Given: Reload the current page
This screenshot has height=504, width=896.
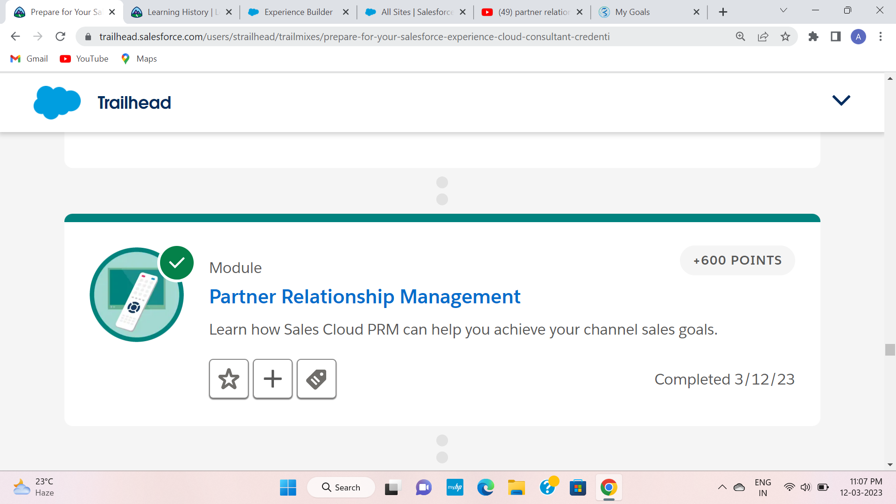Looking at the screenshot, I should pyautogui.click(x=60, y=36).
